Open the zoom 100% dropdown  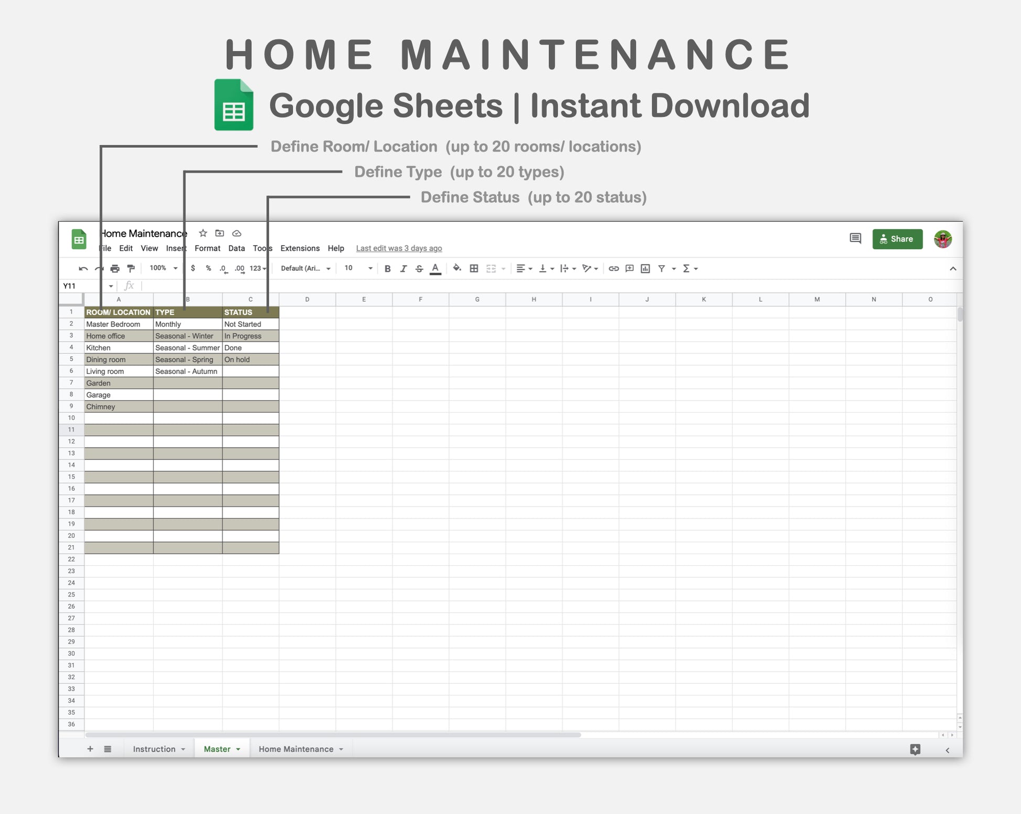pos(163,268)
